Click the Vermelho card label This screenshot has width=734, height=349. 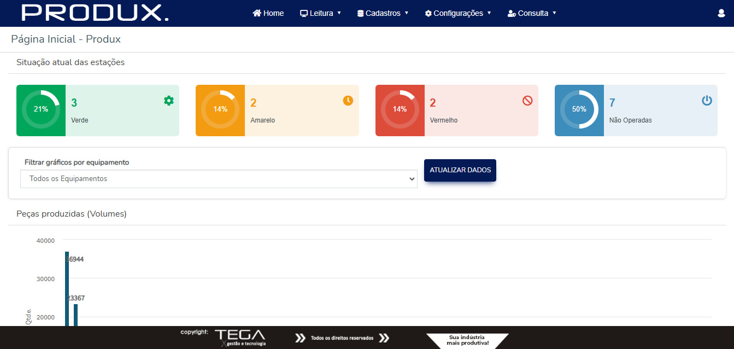[444, 120]
